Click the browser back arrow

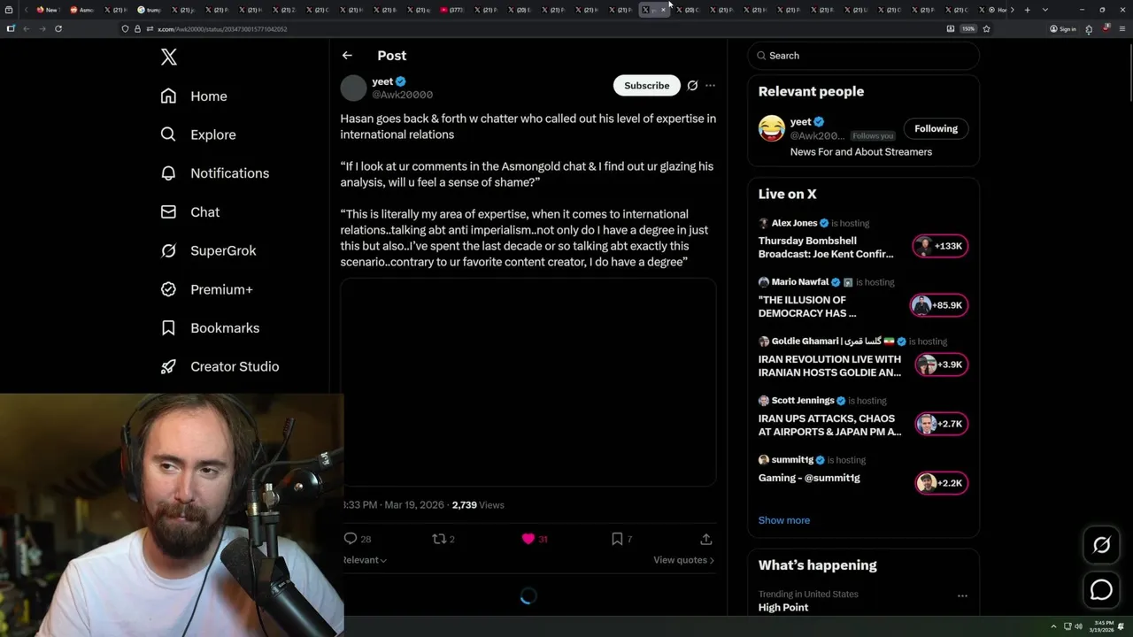(x=26, y=28)
